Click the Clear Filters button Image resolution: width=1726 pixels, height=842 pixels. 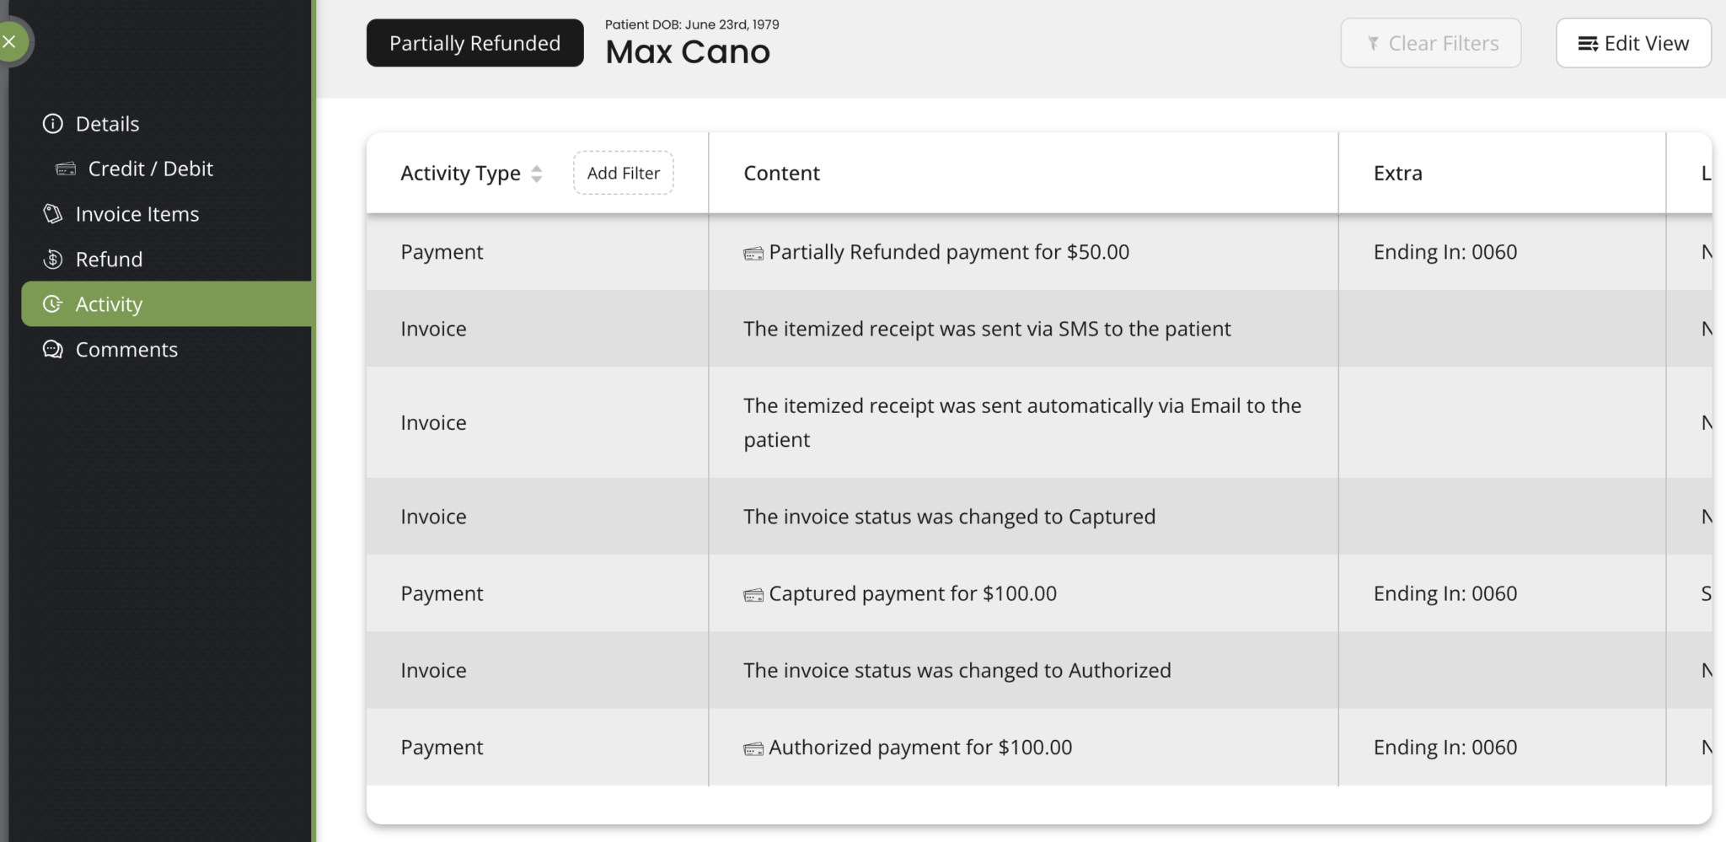(x=1430, y=42)
